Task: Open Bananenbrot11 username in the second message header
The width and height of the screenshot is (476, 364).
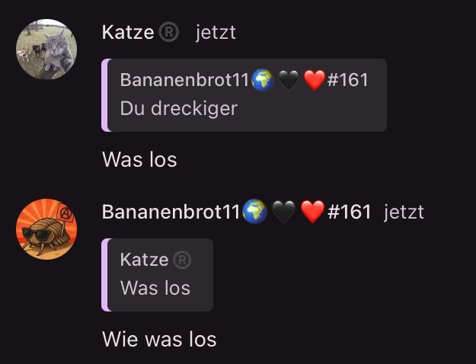Action: [x=171, y=212]
